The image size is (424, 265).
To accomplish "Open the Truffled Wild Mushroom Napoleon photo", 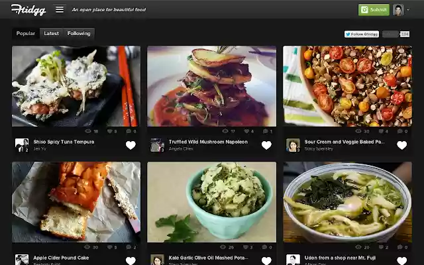I will point(212,86).
